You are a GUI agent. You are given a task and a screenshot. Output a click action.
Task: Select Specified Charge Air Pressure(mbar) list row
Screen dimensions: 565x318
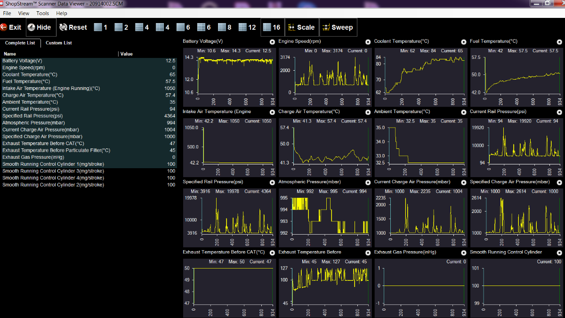[89, 137]
